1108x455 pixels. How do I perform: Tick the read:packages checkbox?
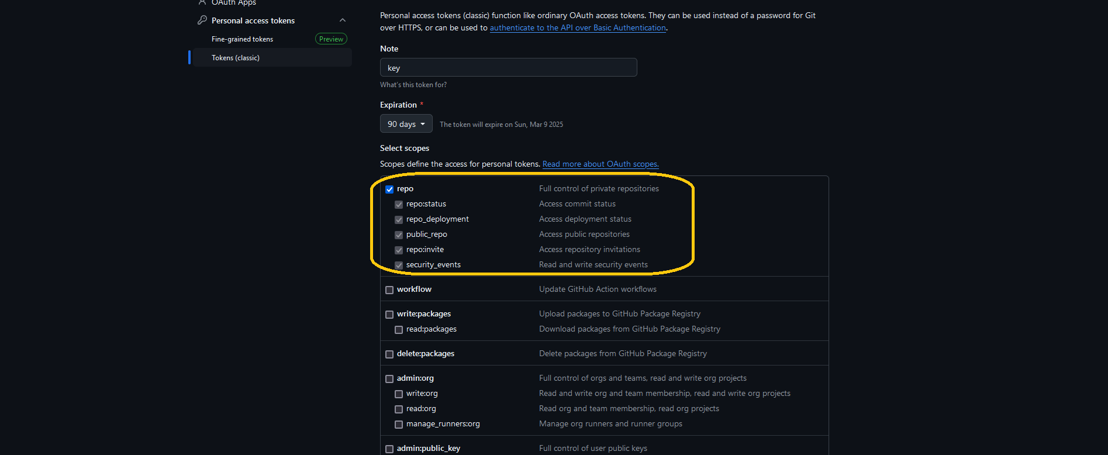399,330
